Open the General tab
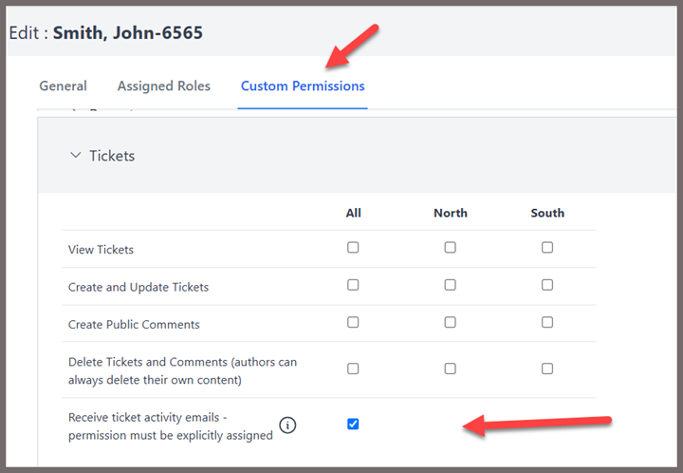 tap(64, 85)
